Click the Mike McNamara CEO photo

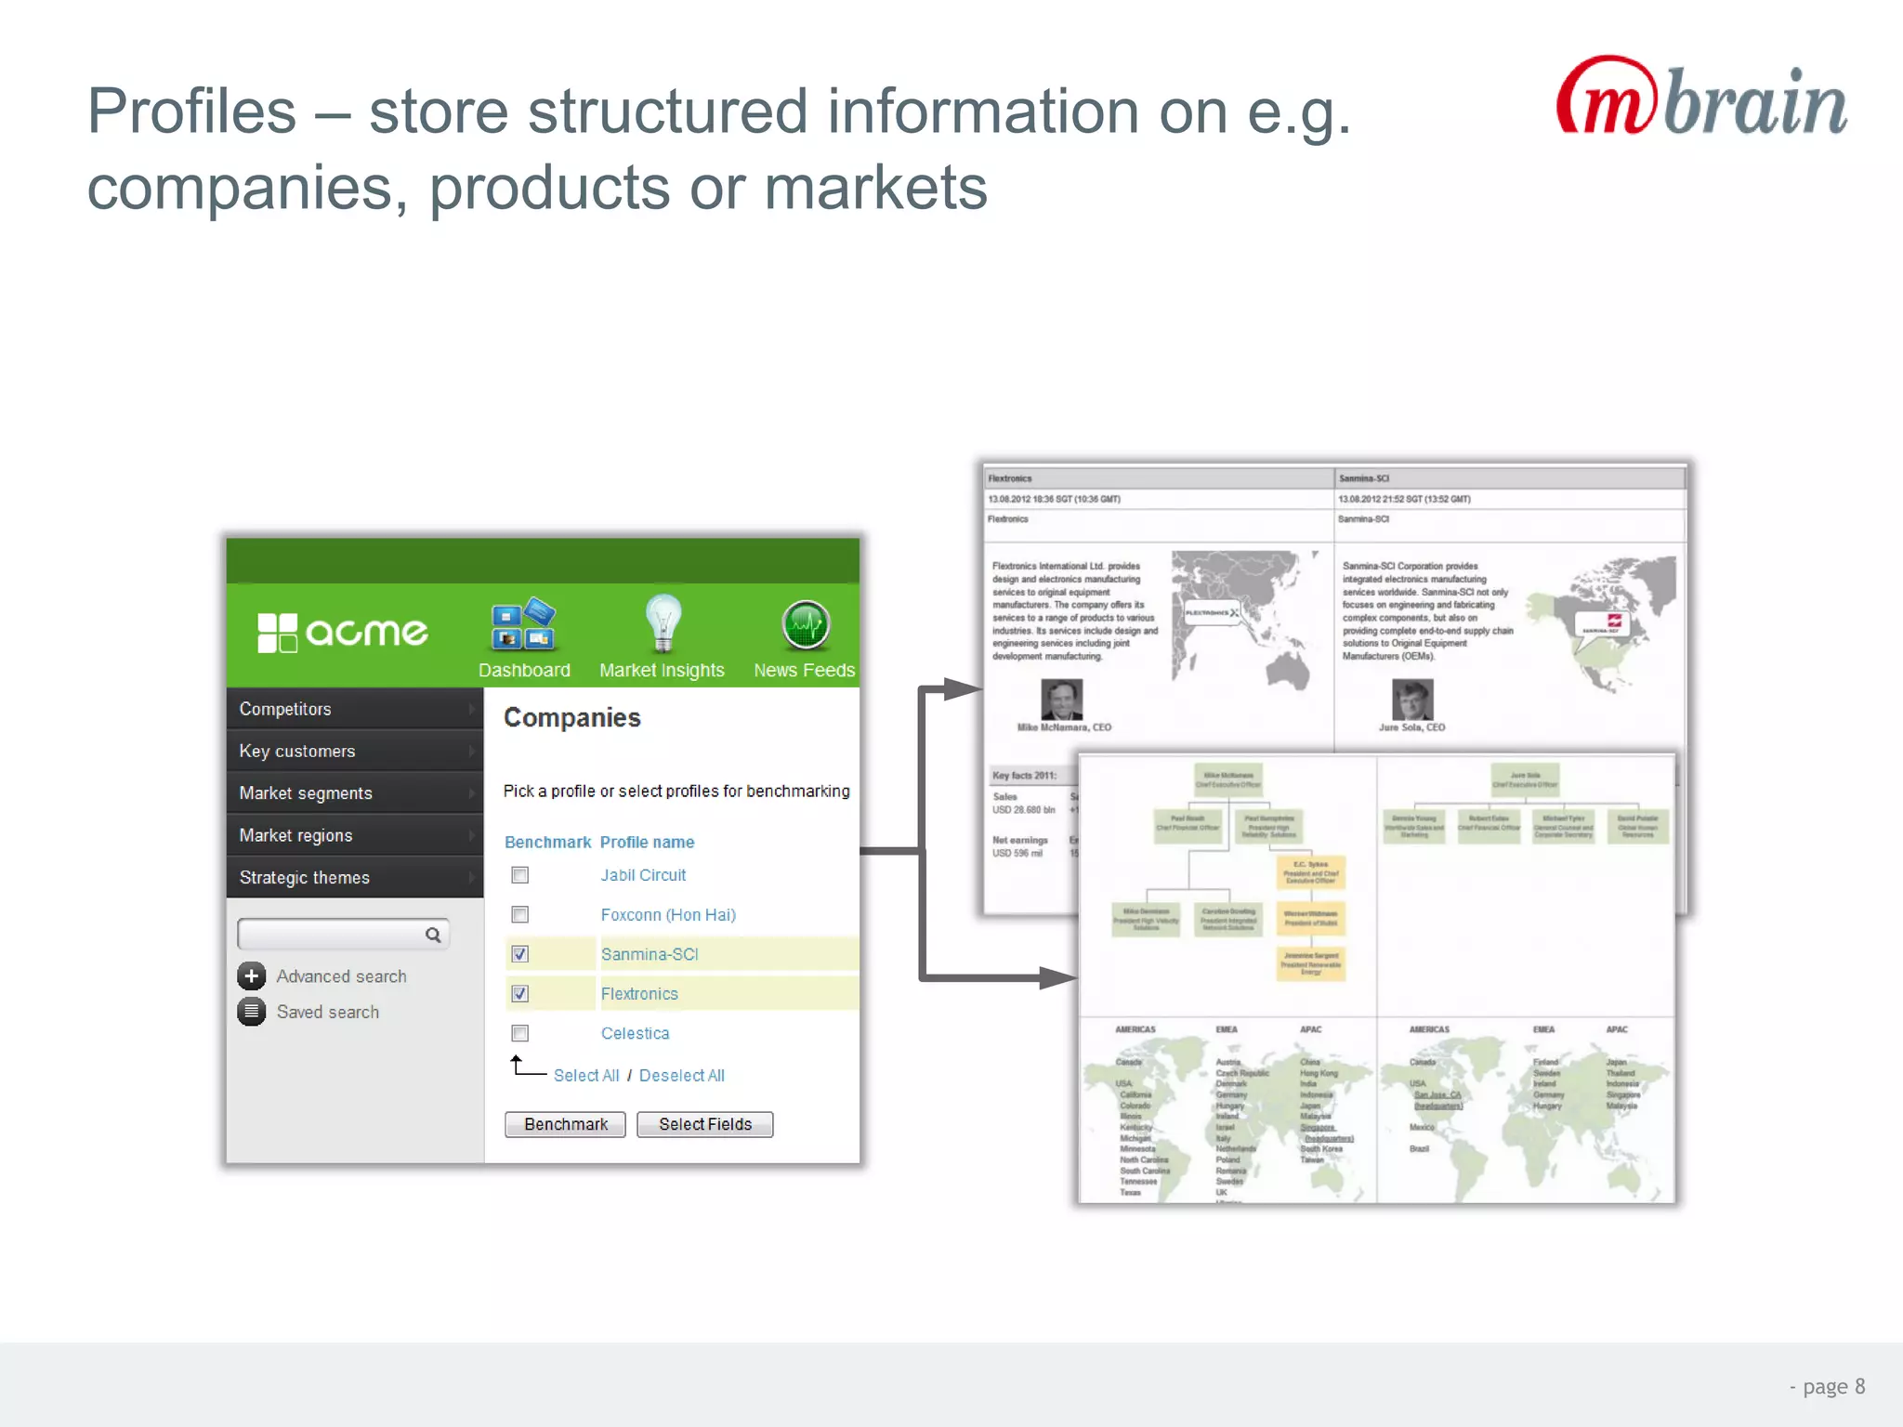[x=1062, y=700]
